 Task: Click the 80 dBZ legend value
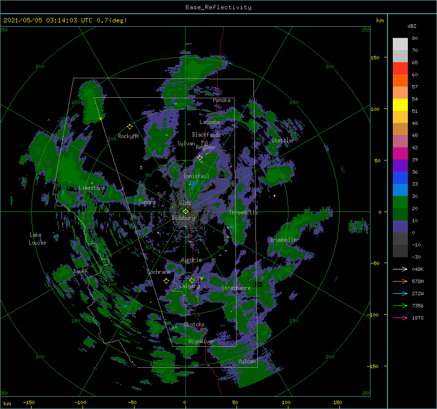(415, 38)
